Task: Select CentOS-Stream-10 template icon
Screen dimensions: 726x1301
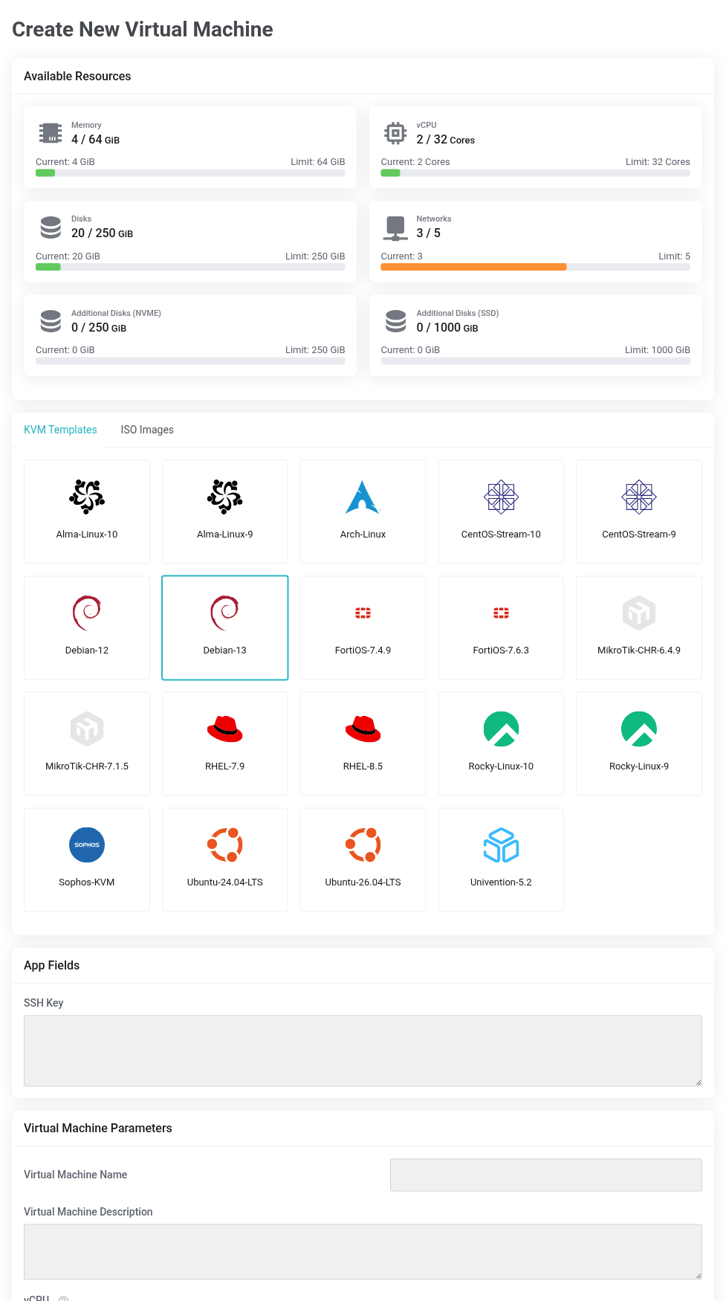Action: click(x=501, y=497)
